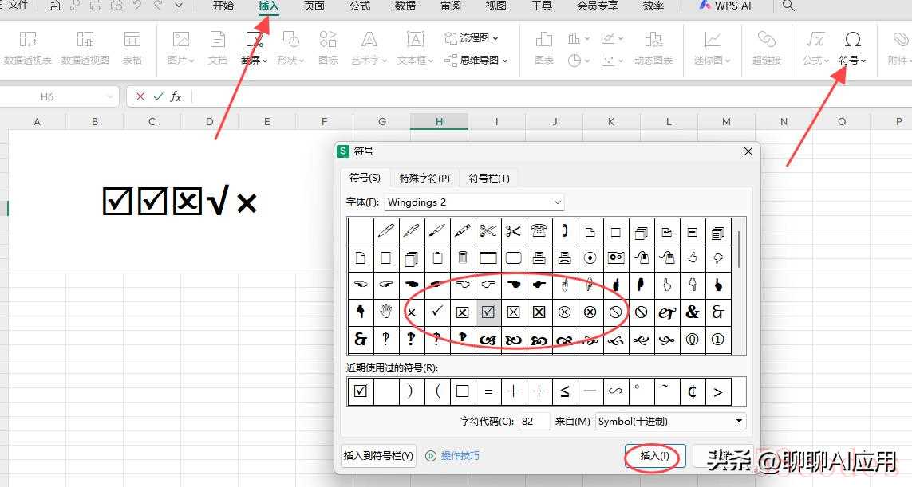912x487 pixels.
Task: Click the 图片 (Picture) insert icon
Action: coord(180,40)
